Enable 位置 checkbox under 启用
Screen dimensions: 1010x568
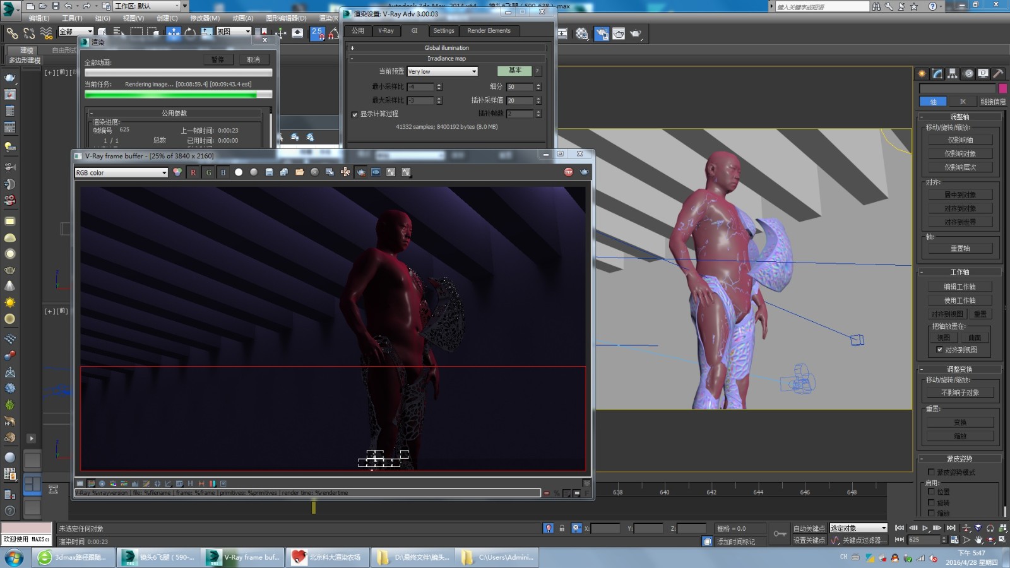[x=931, y=492]
